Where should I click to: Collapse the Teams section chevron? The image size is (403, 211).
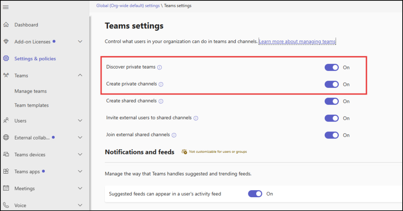(80, 75)
